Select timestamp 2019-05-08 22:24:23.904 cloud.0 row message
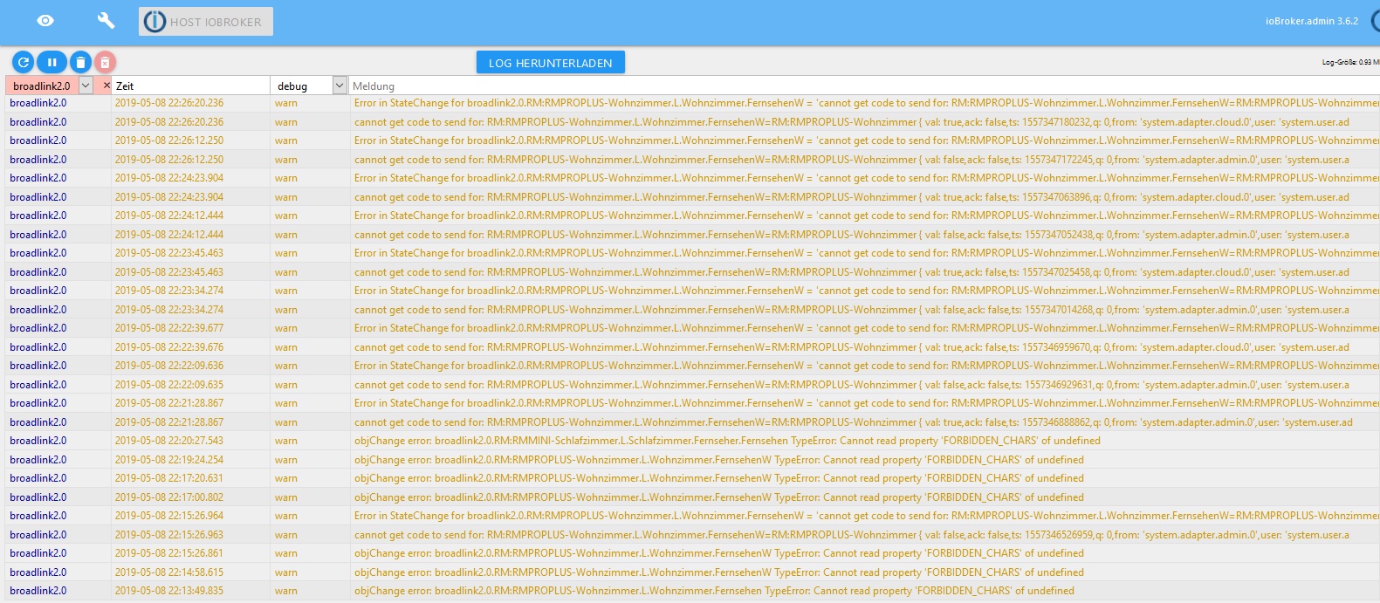The height and width of the screenshot is (603, 1380). tap(851, 197)
